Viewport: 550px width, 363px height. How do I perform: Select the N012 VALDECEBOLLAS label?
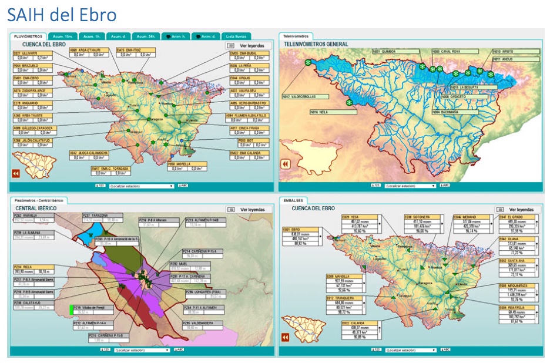pyautogui.click(x=306, y=97)
